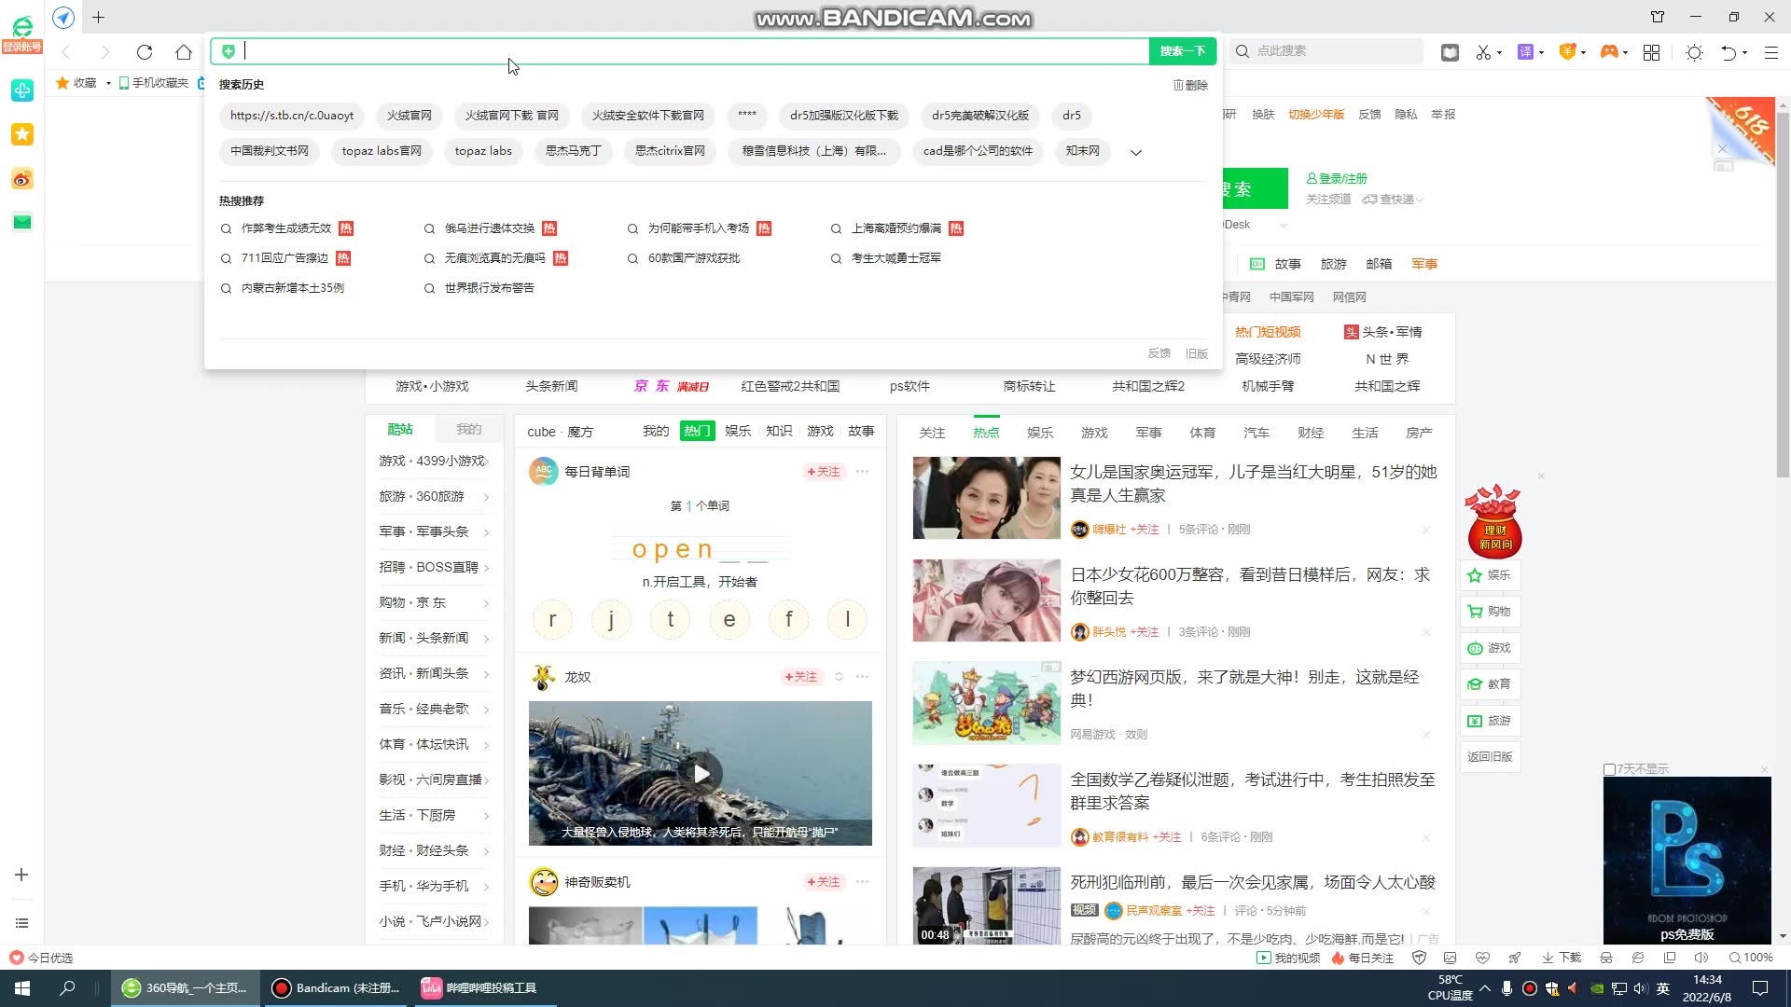1791x1007 pixels.
Task: Open a new tab with the plus icon
Action: click(98, 17)
